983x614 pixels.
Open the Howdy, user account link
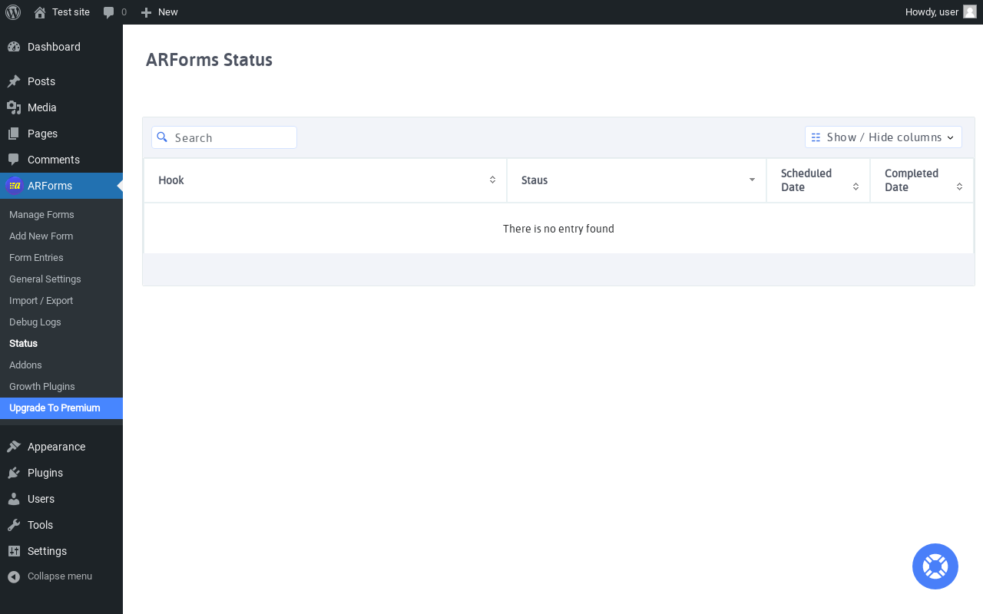click(932, 12)
